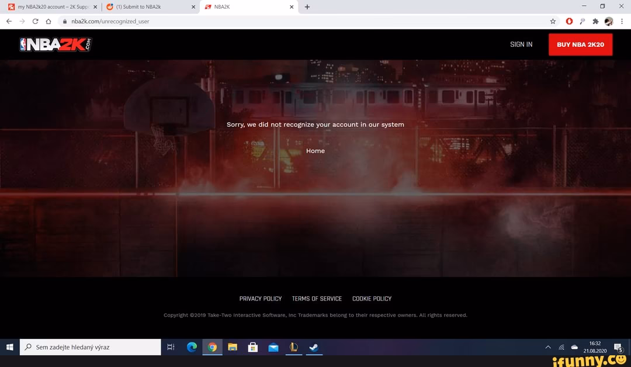
Task: Go to the browser home page
Action: (48, 21)
